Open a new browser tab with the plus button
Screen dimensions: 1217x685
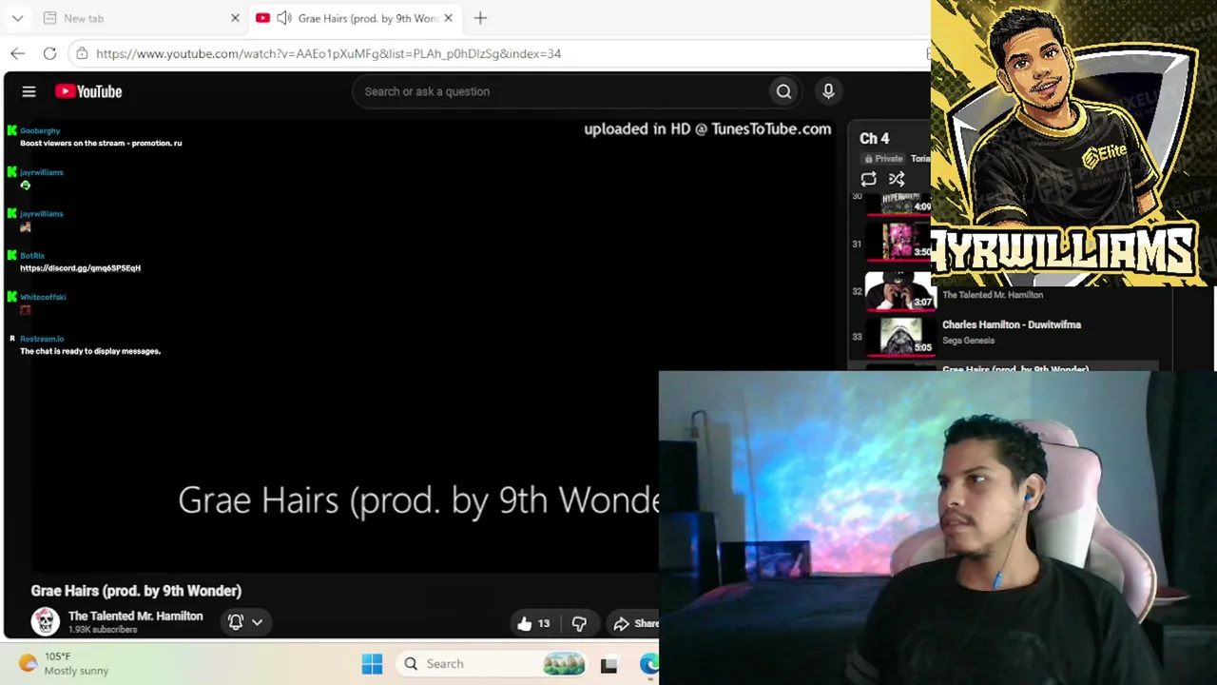(480, 18)
